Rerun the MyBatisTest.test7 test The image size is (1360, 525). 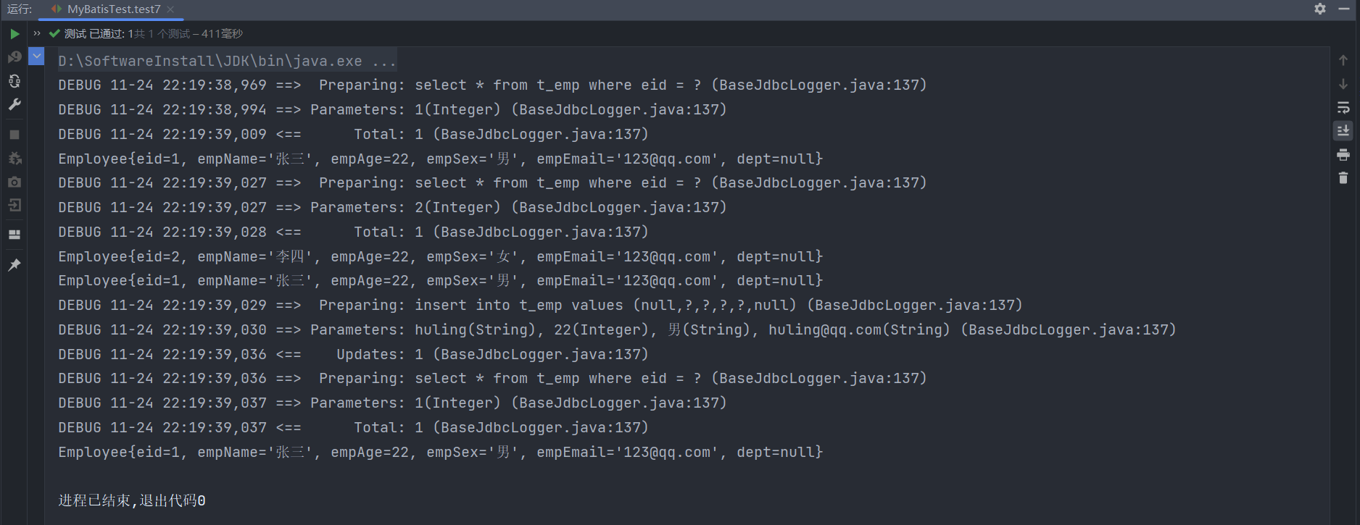tap(14, 34)
